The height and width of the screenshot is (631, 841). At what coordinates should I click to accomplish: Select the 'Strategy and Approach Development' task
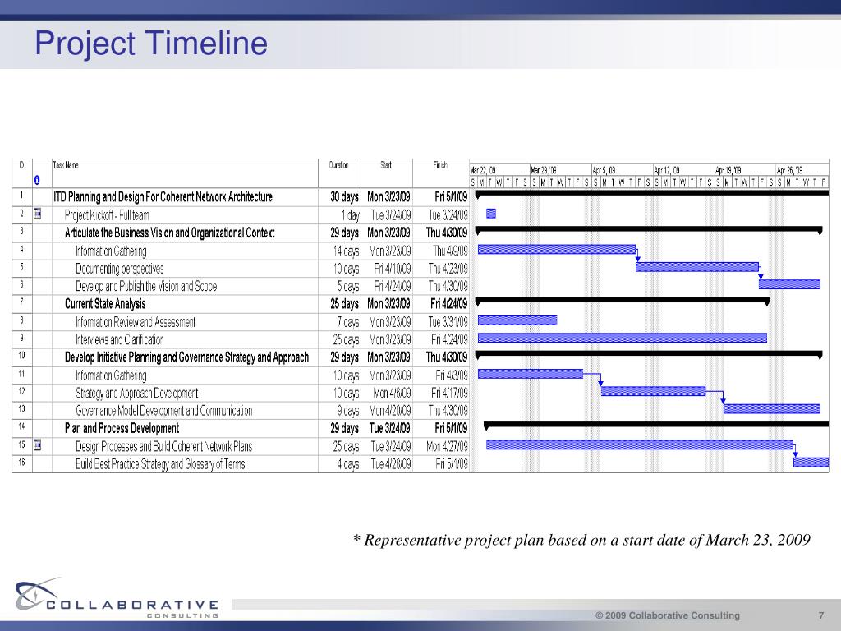point(137,394)
